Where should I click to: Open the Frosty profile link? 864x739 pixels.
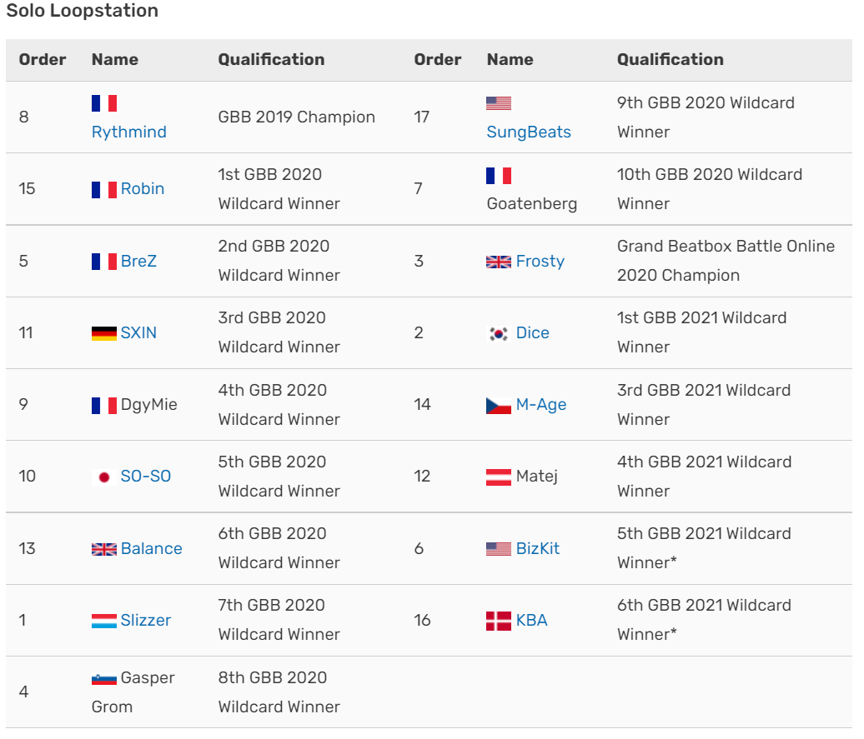pos(540,261)
